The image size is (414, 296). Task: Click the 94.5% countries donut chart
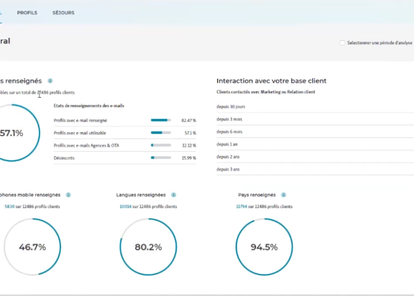tap(264, 247)
